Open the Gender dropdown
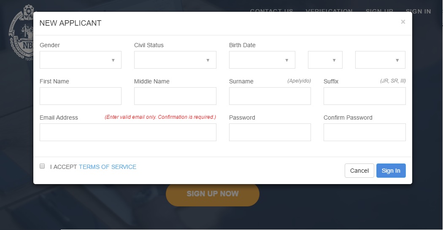 point(81,60)
